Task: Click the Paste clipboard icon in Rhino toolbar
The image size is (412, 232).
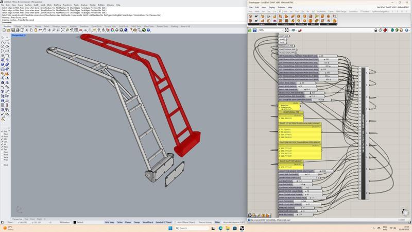Action: point(36,30)
